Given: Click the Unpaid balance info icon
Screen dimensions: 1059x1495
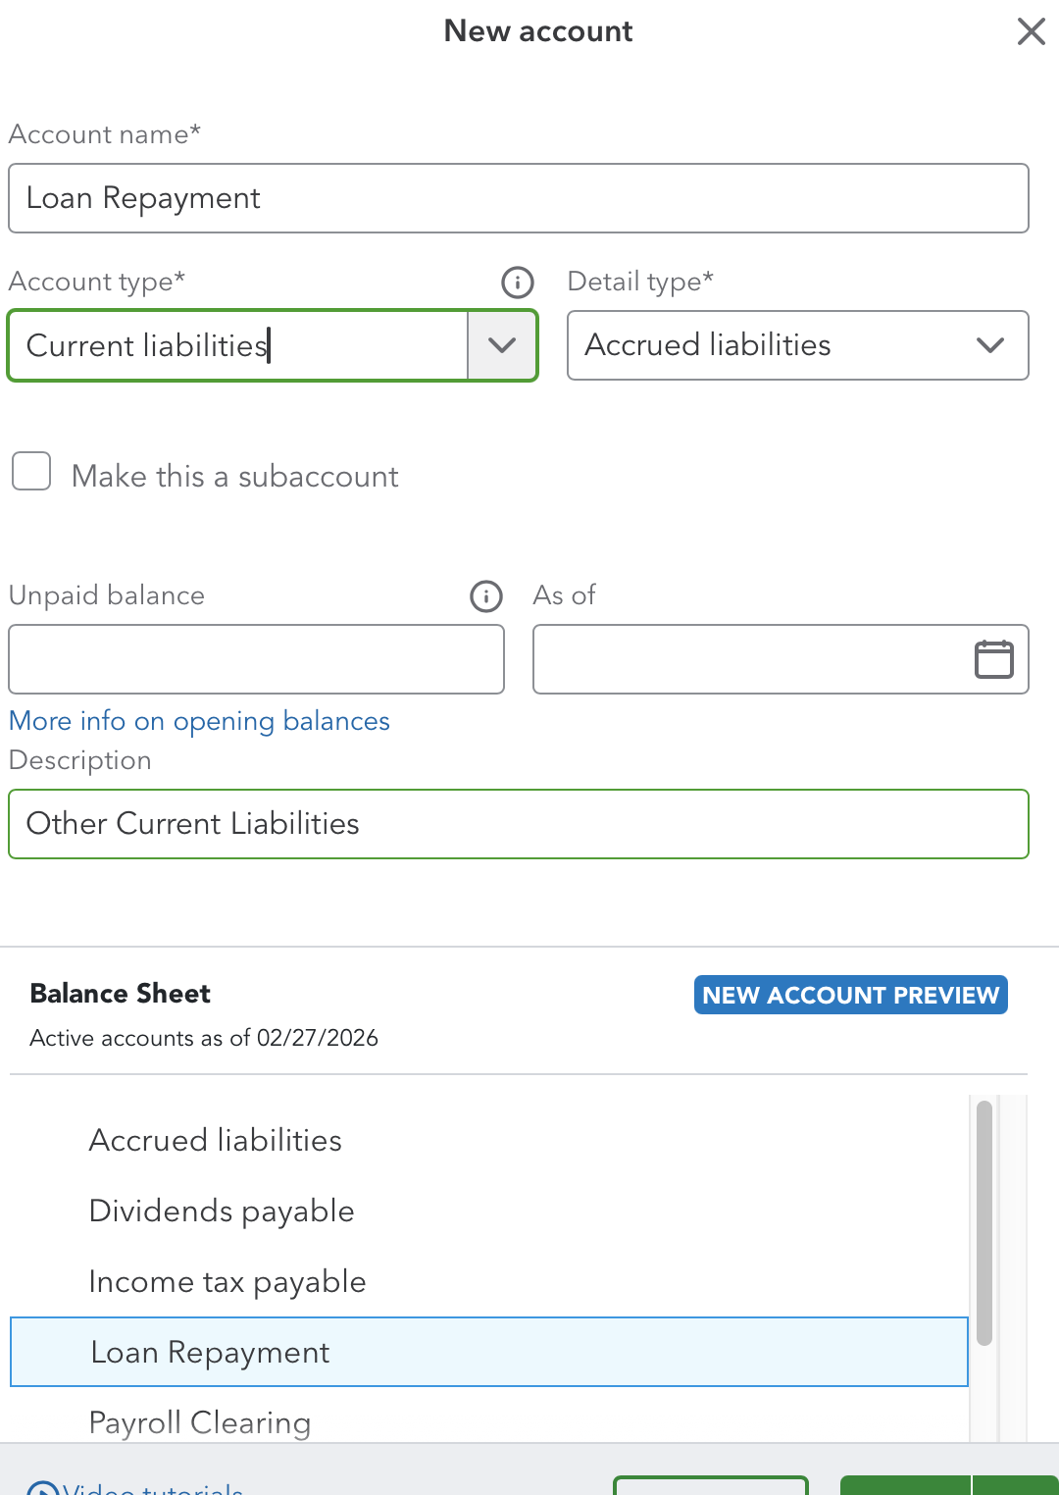Looking at the screenshot, I should pyautogui.click(x=486, y=596).
